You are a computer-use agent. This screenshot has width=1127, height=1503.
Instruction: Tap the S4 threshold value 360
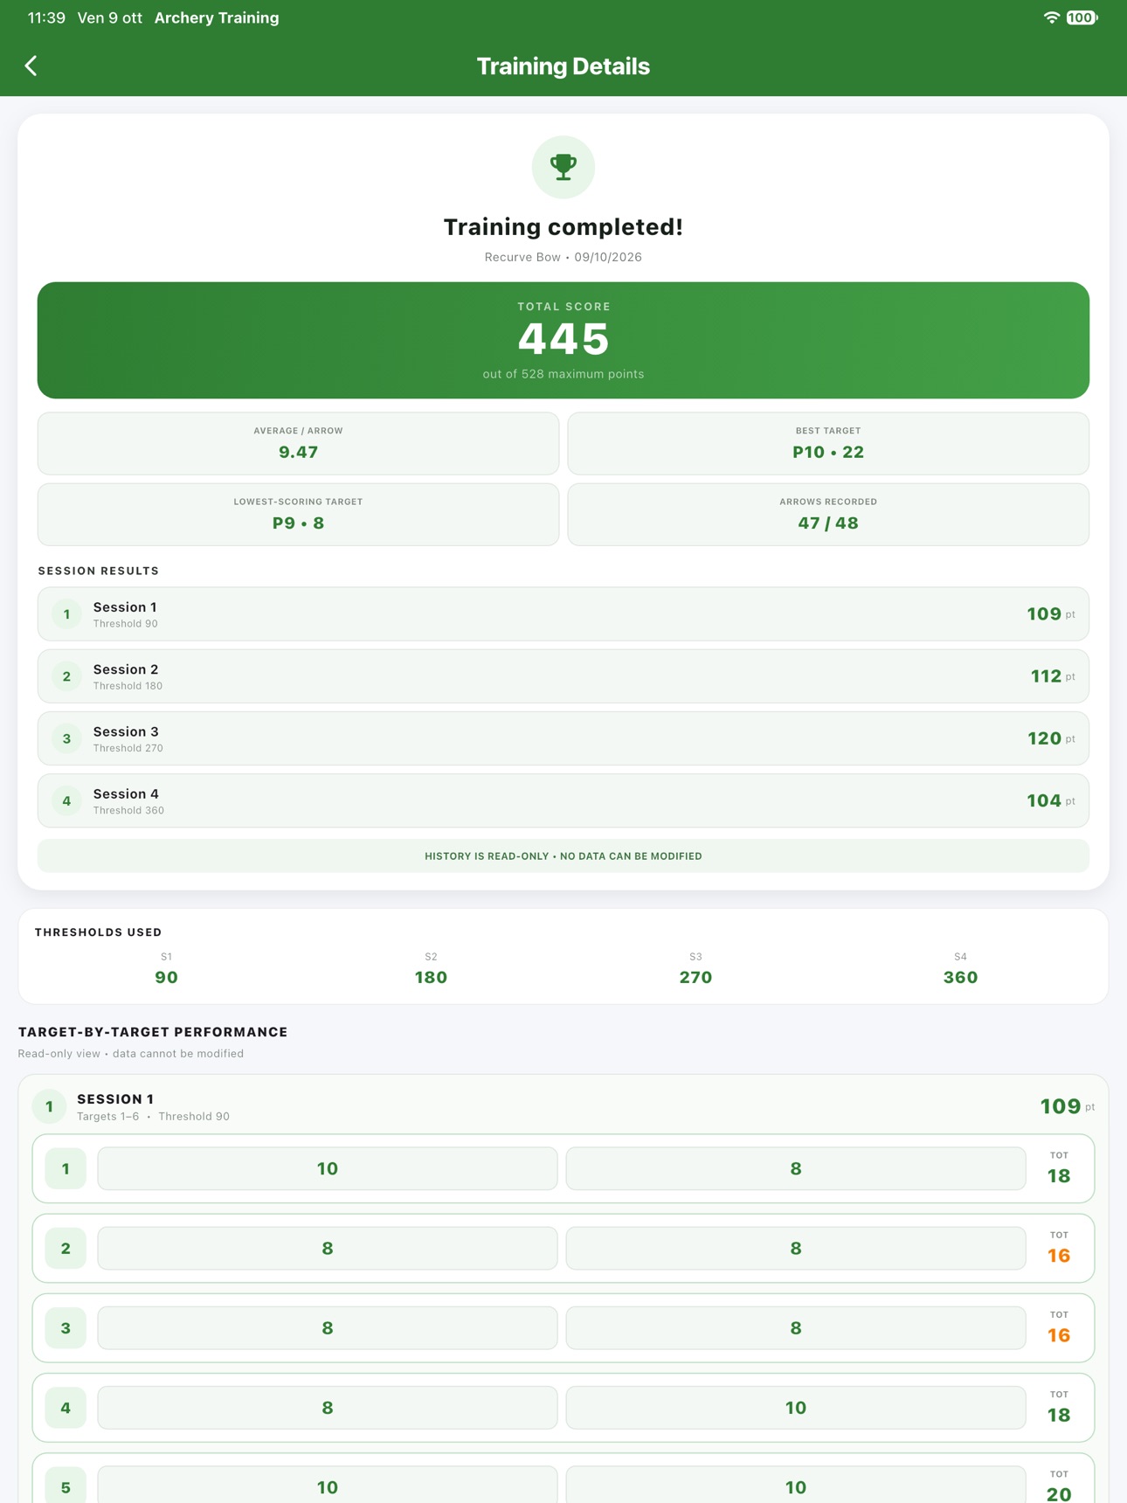coord(960,977)
